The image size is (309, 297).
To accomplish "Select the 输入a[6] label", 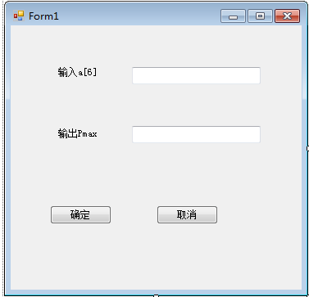I will (77, 73).
